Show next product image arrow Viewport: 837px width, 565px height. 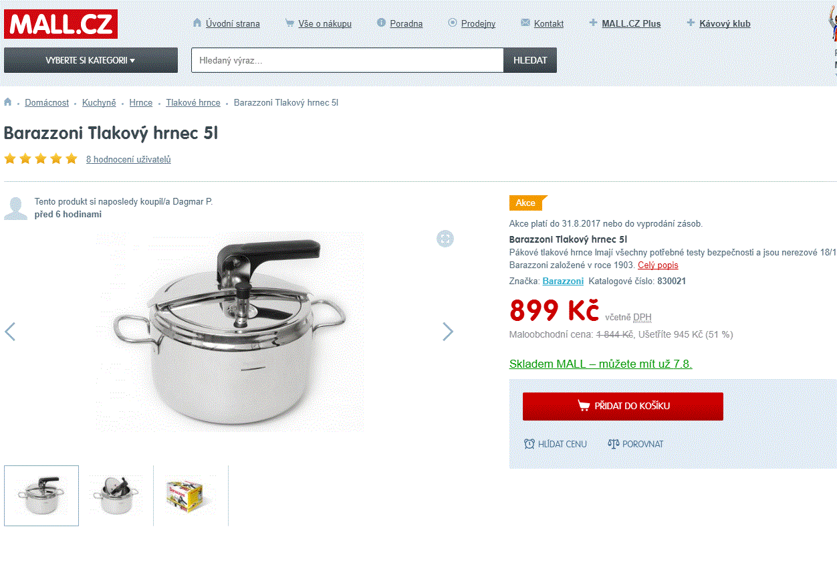coord(448,332)
